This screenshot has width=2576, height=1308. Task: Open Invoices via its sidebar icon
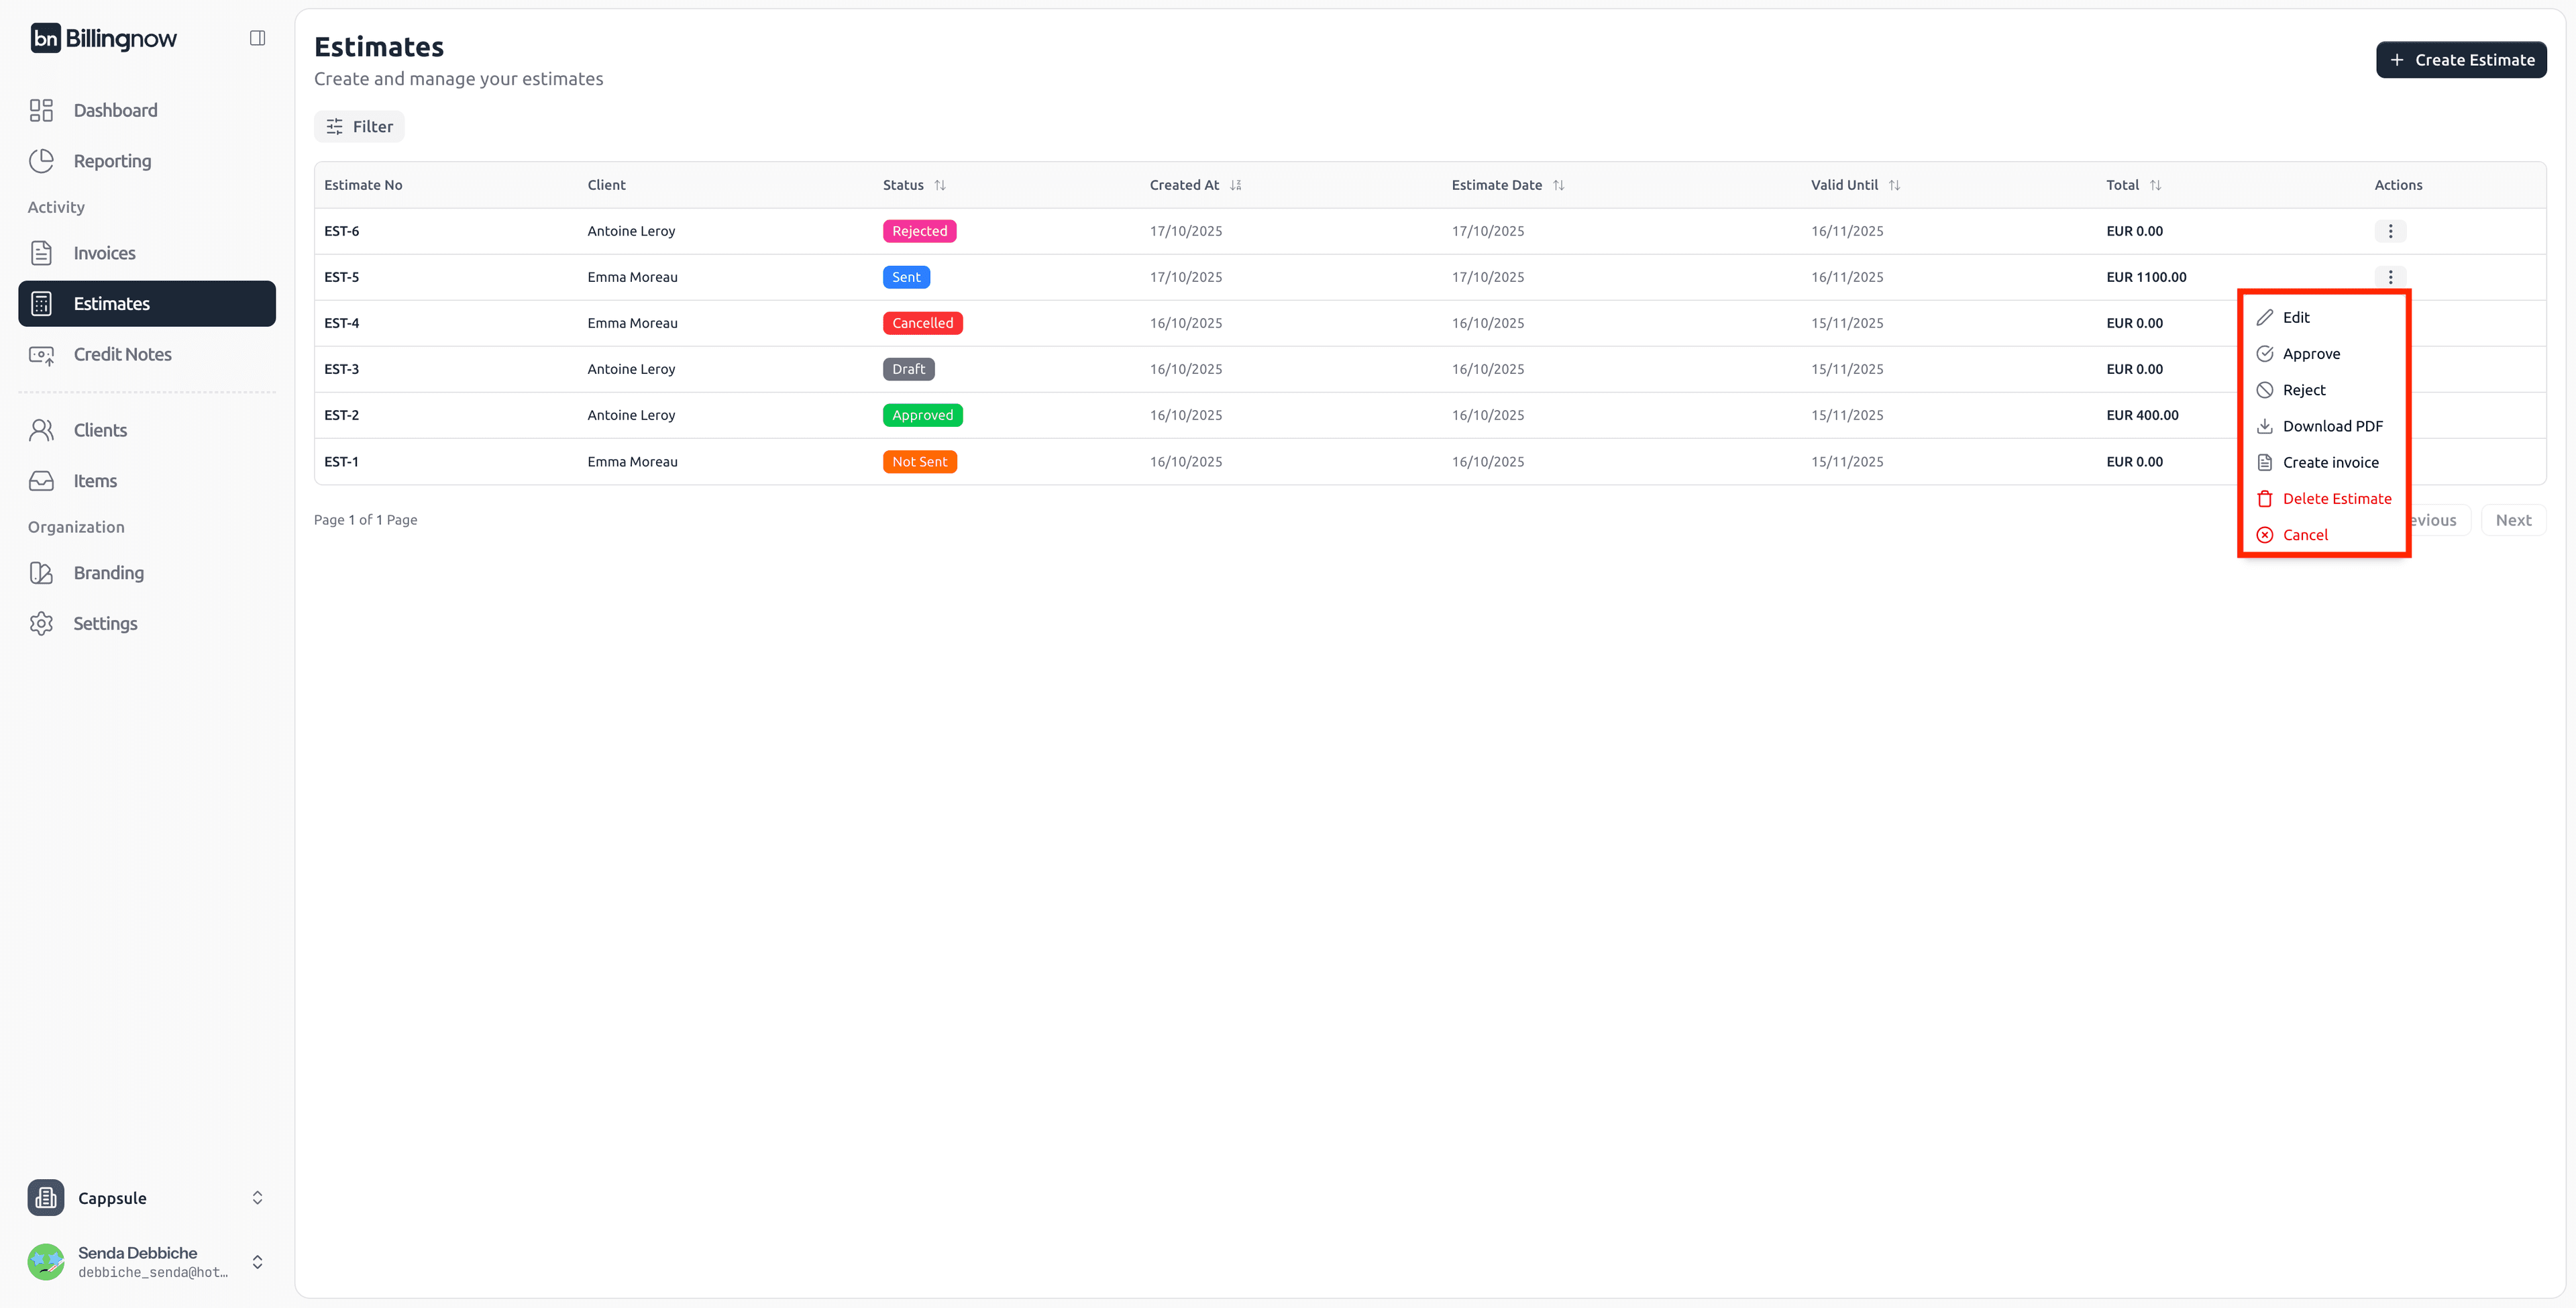pyautogui.click(x=41, y=252)
